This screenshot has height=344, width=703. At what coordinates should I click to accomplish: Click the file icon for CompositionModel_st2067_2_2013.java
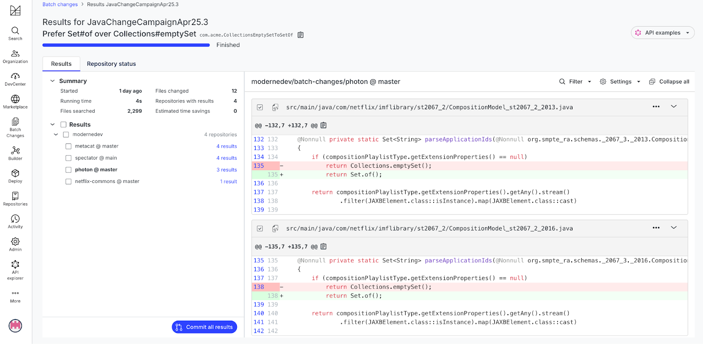275,107
